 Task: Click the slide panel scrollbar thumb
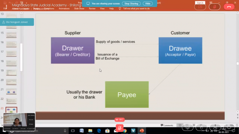[x=21, y=57]
